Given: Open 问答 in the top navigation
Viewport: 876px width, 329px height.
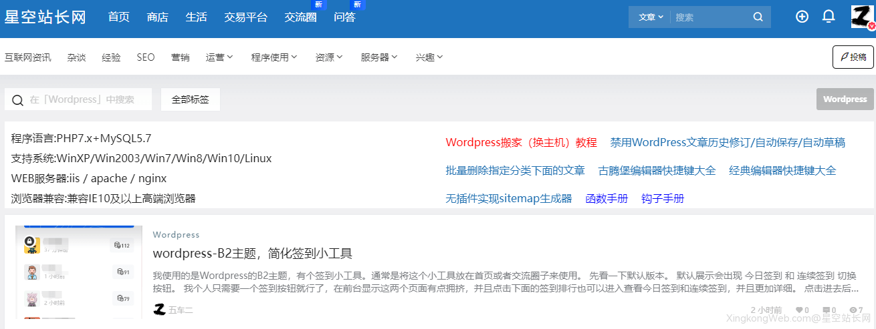Looking at the screenshot, I should point(345,17).
